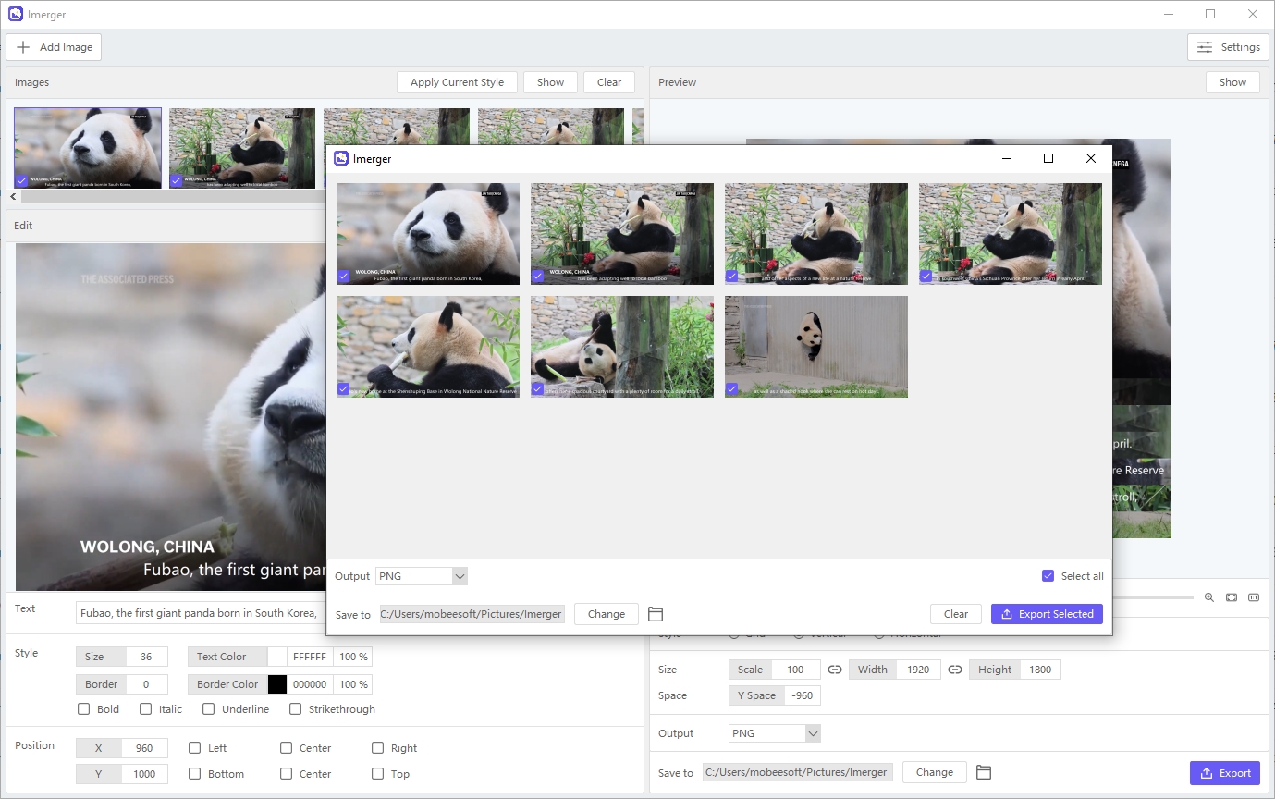Screen dimensions: 1275x799
Task: Select the panda climbing the wall thumbnail in the dialog
Action: [x=816, y=347]
